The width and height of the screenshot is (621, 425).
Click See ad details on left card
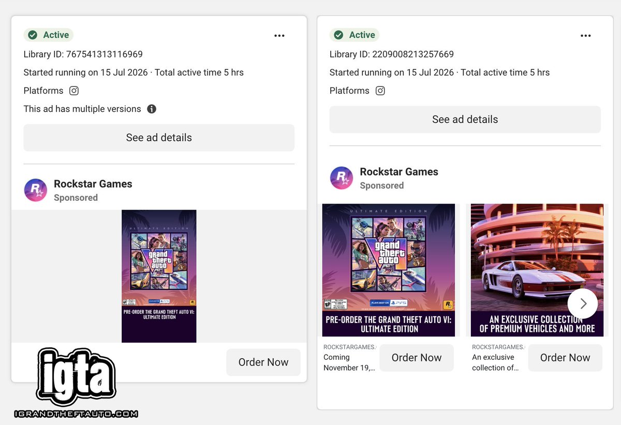coord(159,138)
